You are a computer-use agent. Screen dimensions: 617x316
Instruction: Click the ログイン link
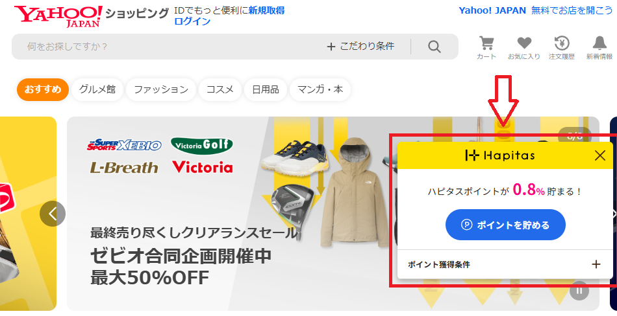click(192, 21)
